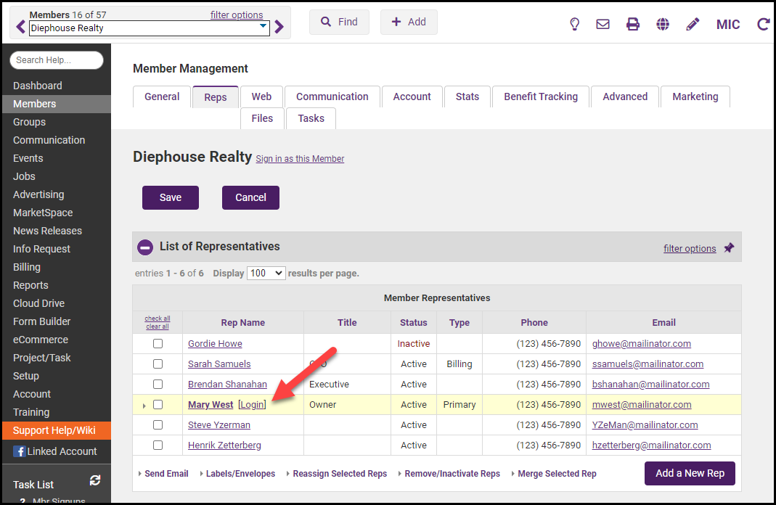Image resolution: width=776 pixels, height=505 pixels.
Task: Open the envelope mail icon
Action: coord(603,24)
